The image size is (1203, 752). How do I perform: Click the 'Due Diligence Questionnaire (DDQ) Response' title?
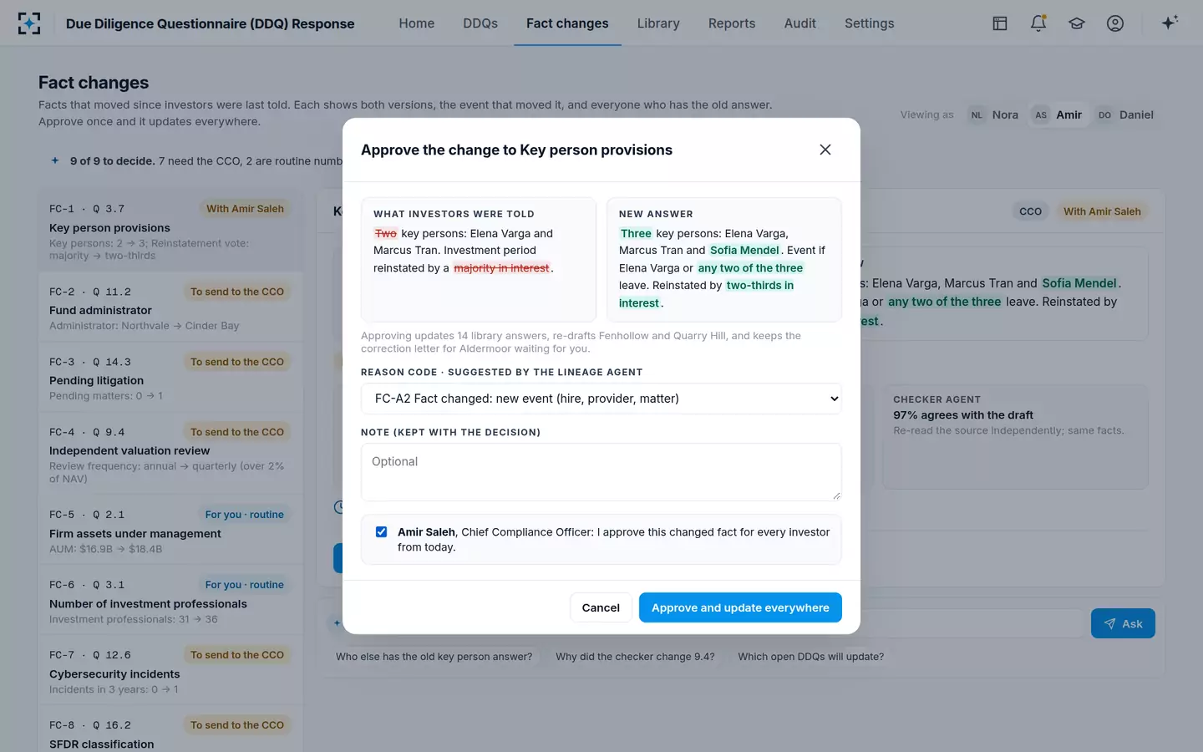pos(210,23)
